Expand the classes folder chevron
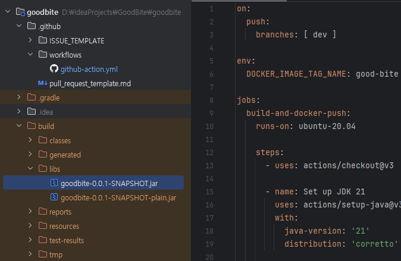 30,140
